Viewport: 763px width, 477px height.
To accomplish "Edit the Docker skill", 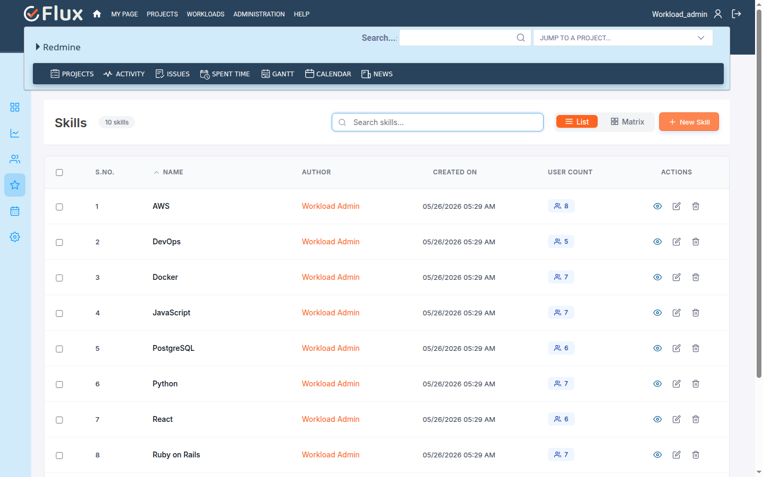I will [x=677, y=277].
